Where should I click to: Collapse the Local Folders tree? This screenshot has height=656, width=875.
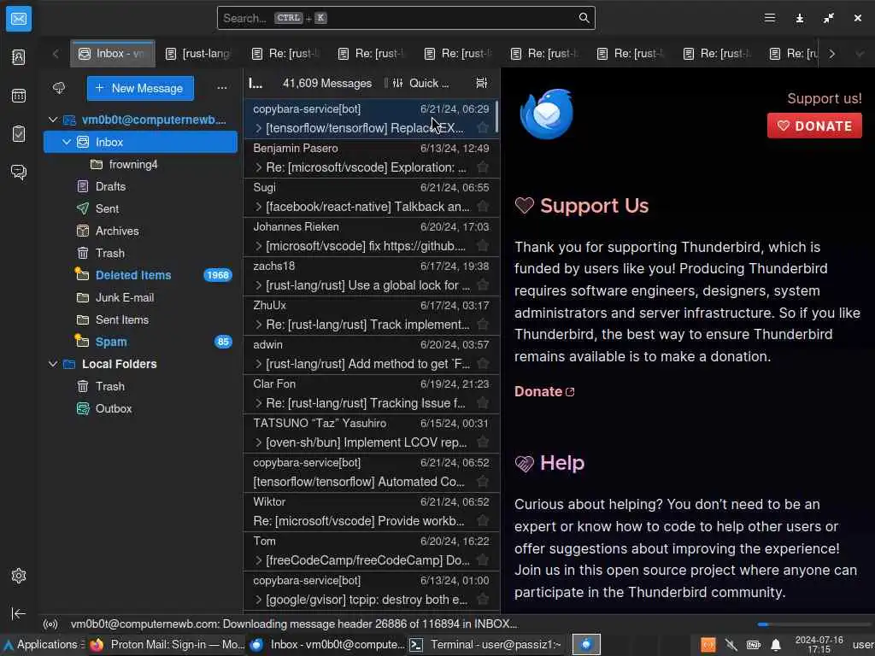click(x=53, y=364)
